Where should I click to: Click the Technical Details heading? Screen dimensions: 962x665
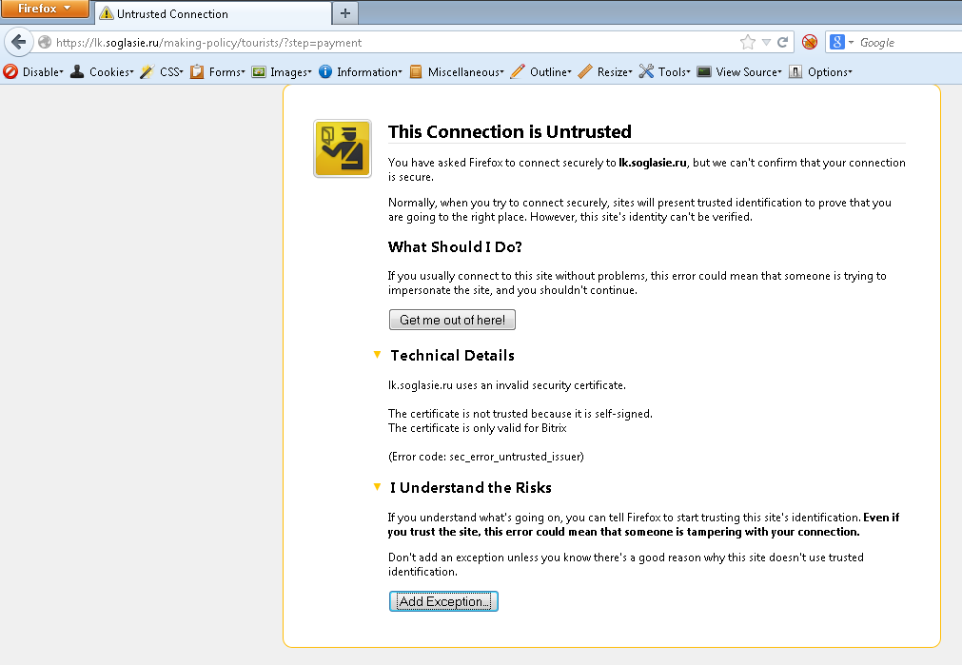click(453, 355)
